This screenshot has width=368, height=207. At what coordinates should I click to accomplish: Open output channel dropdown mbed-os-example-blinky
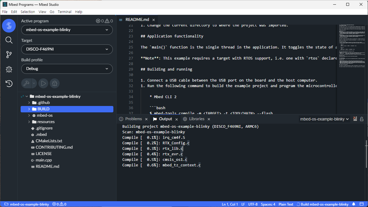pos(324,119)
